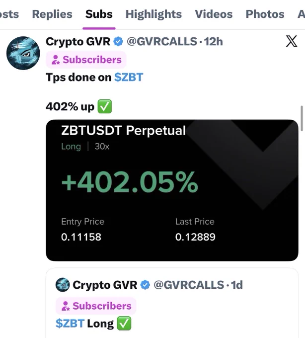Open the Photos tab
This screenshot has height=338, width=305.
[265, 14]
